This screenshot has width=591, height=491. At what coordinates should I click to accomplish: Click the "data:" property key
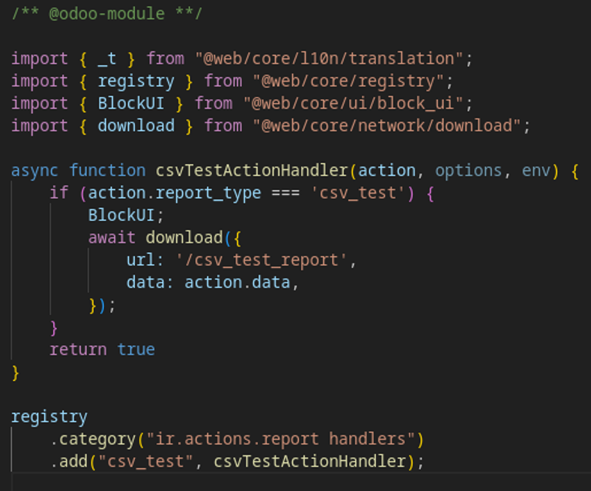(x=150, y=283)
